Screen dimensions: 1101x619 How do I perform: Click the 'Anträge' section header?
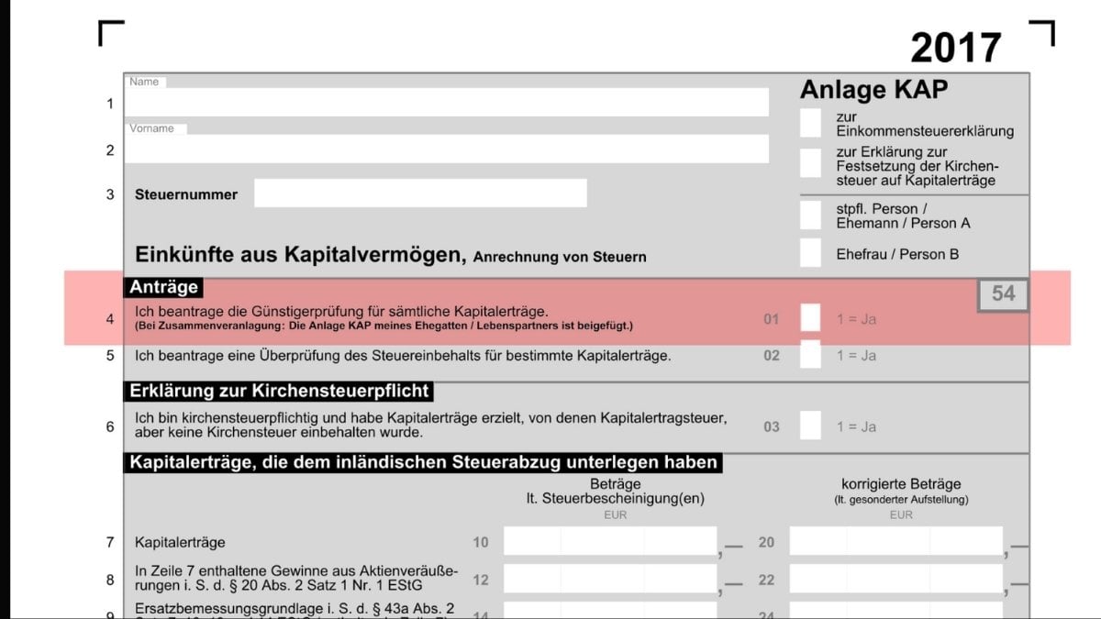point(164,287)
